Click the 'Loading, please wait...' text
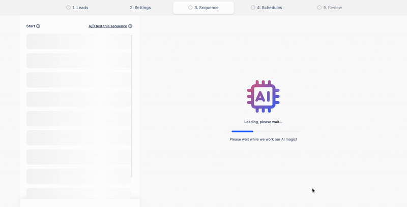This screenshot has height=207, width=407. (263, 122)
